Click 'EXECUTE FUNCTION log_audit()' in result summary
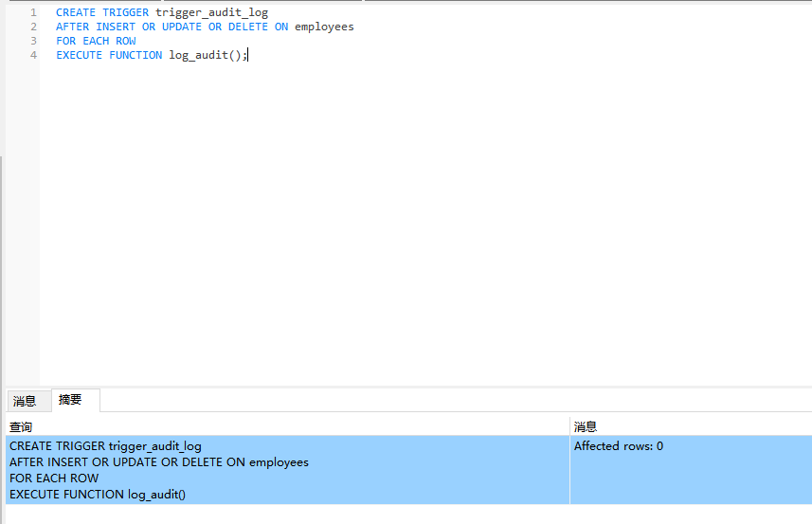The height and width of the screenshot is (524, 812). click(98, 495)
